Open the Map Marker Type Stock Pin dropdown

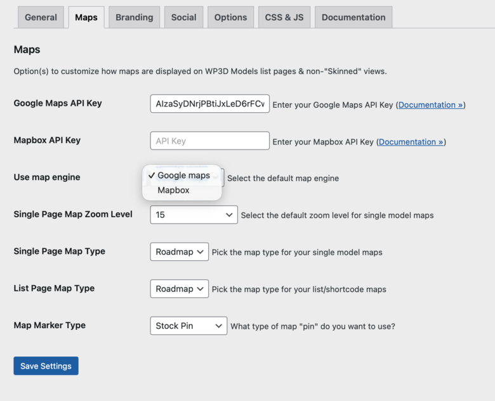[x=188, y=326]
